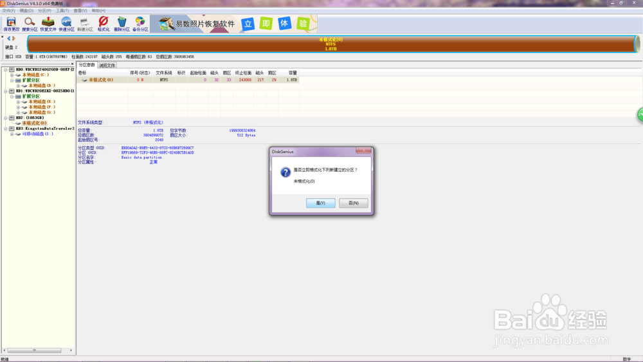Select 未格式化(0) under HD2 in tree
The width and height of the screenshot is (643, 362).
tap(34, 123)
